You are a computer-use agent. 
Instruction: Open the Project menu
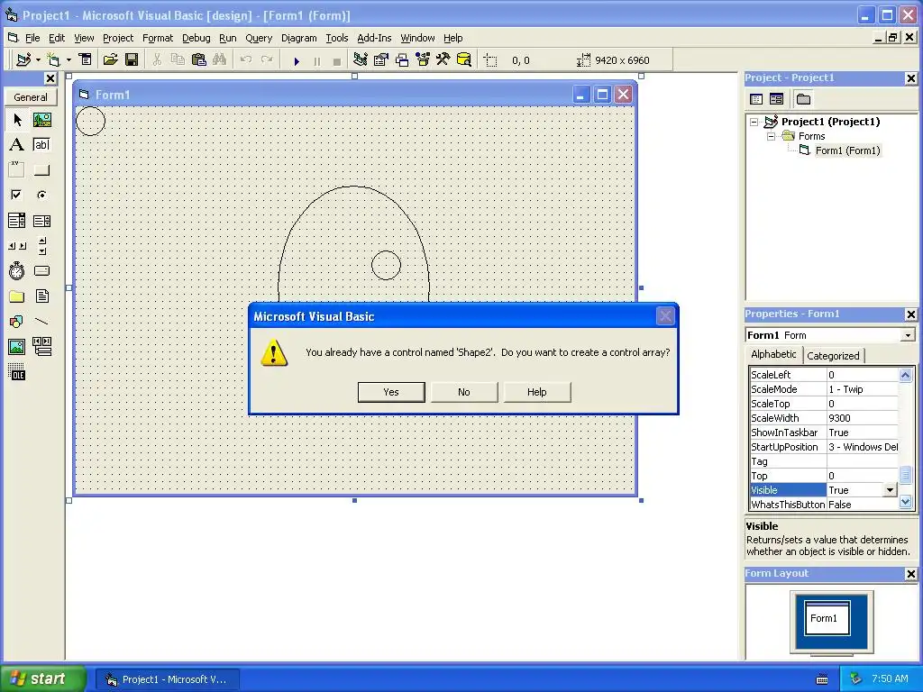[118, 38]
